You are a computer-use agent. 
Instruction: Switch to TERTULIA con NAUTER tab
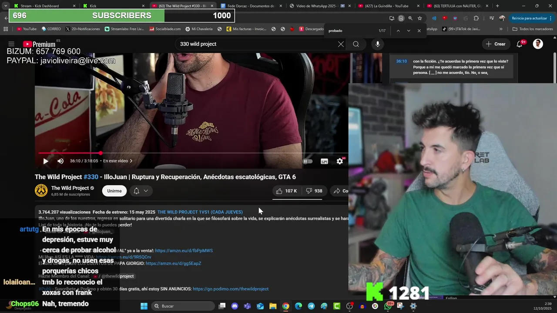point(457,6)
